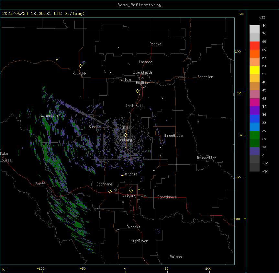Click the blue 33-36 dBZ legend swatch

254,118
